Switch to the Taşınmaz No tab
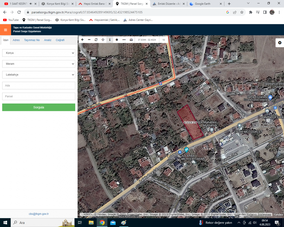Viewport: 284px width, 227px height. click(x=32, y=40)
